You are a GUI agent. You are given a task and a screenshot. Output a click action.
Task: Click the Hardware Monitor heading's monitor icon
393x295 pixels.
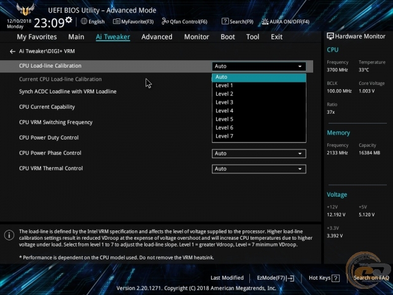[x=330, y=36]
